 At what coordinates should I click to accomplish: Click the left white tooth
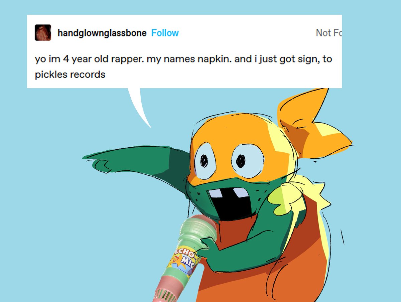217,194
